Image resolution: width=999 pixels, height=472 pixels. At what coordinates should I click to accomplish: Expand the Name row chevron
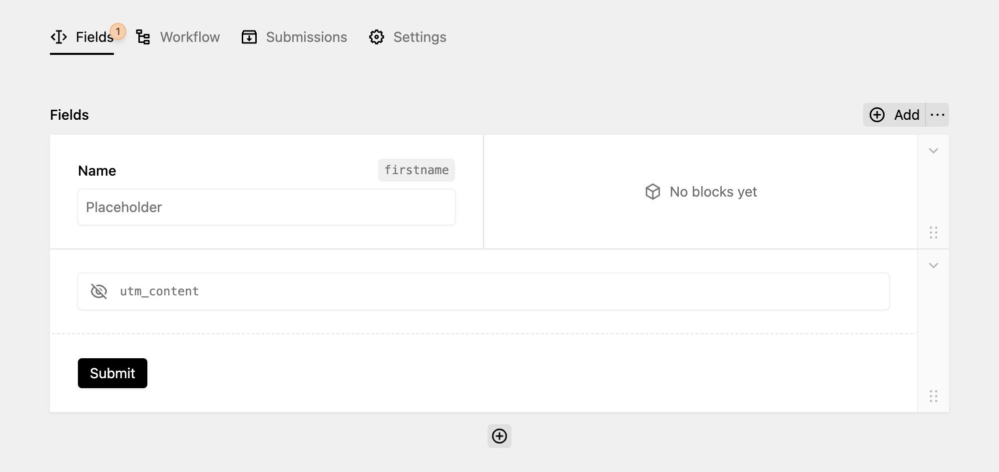coord(934,151)
